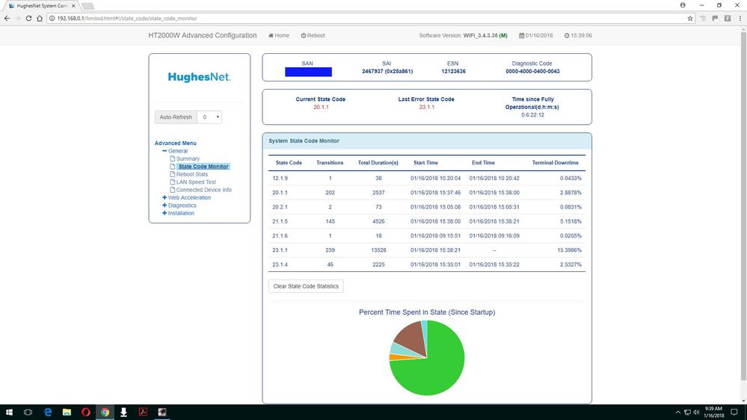This screenshot has height=420, width=747.
Task: Open the LAN Speed Test page
Action: coord(196,182)
